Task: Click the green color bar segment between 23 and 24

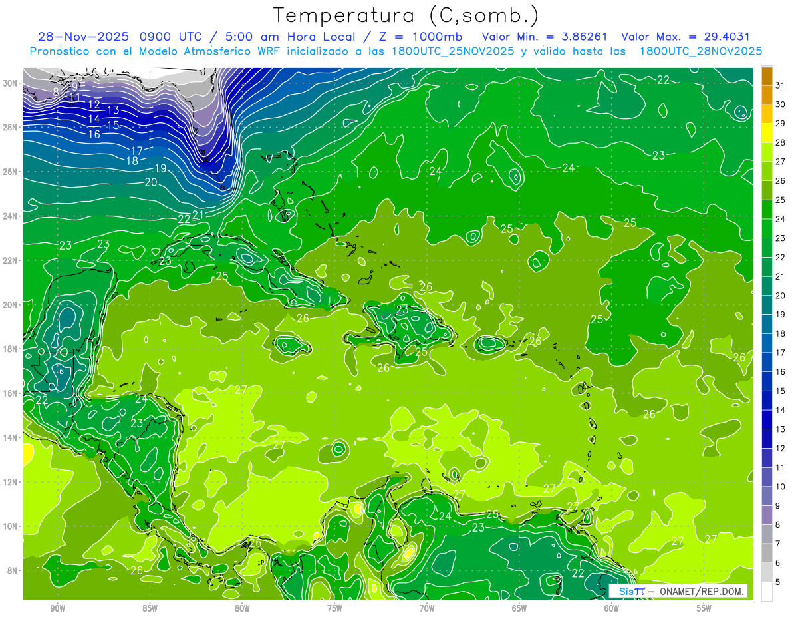Action: coord(767,228)
